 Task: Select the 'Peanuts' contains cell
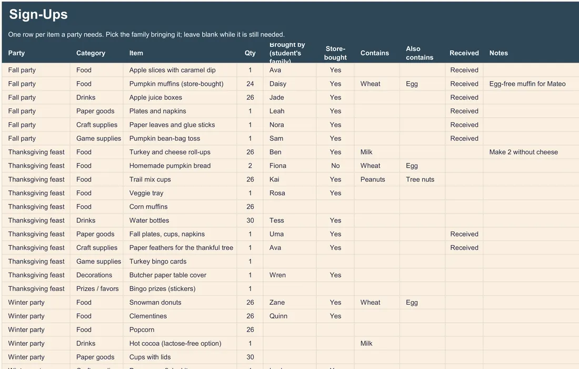(x=377, y=179)
